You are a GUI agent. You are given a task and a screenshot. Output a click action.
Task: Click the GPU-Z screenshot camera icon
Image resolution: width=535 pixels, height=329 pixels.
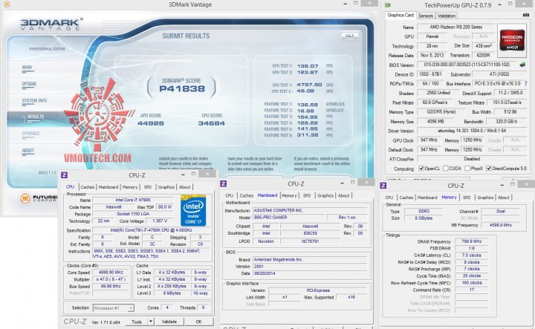point(526,16)
